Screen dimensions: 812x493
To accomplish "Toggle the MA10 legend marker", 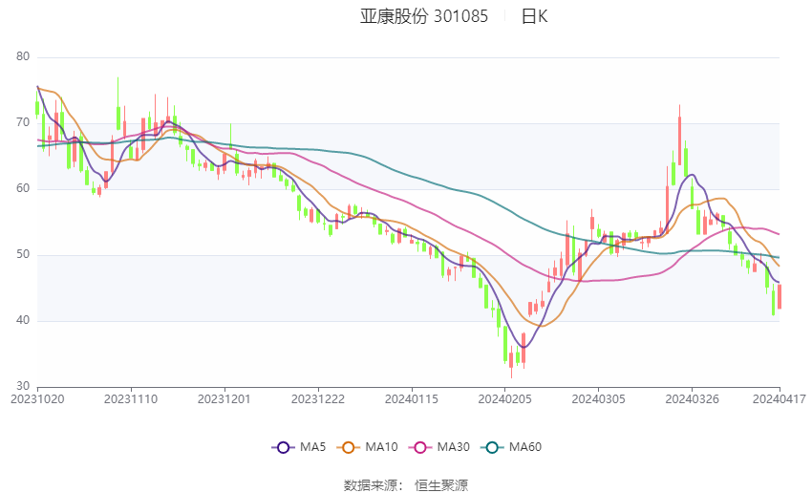I will (x=350, y=447).
